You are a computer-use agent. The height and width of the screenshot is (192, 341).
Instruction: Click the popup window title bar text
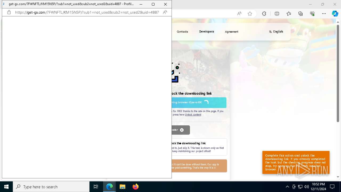71,4
